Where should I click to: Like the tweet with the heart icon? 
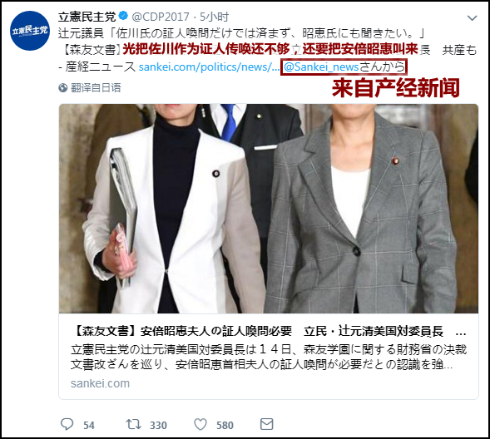click(x=200, y=425)
